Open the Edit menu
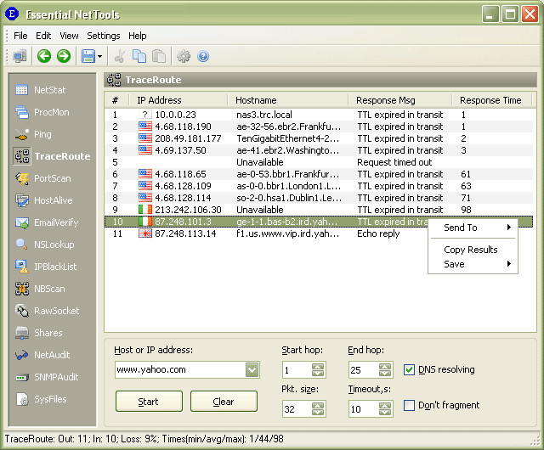 point(43,36)
